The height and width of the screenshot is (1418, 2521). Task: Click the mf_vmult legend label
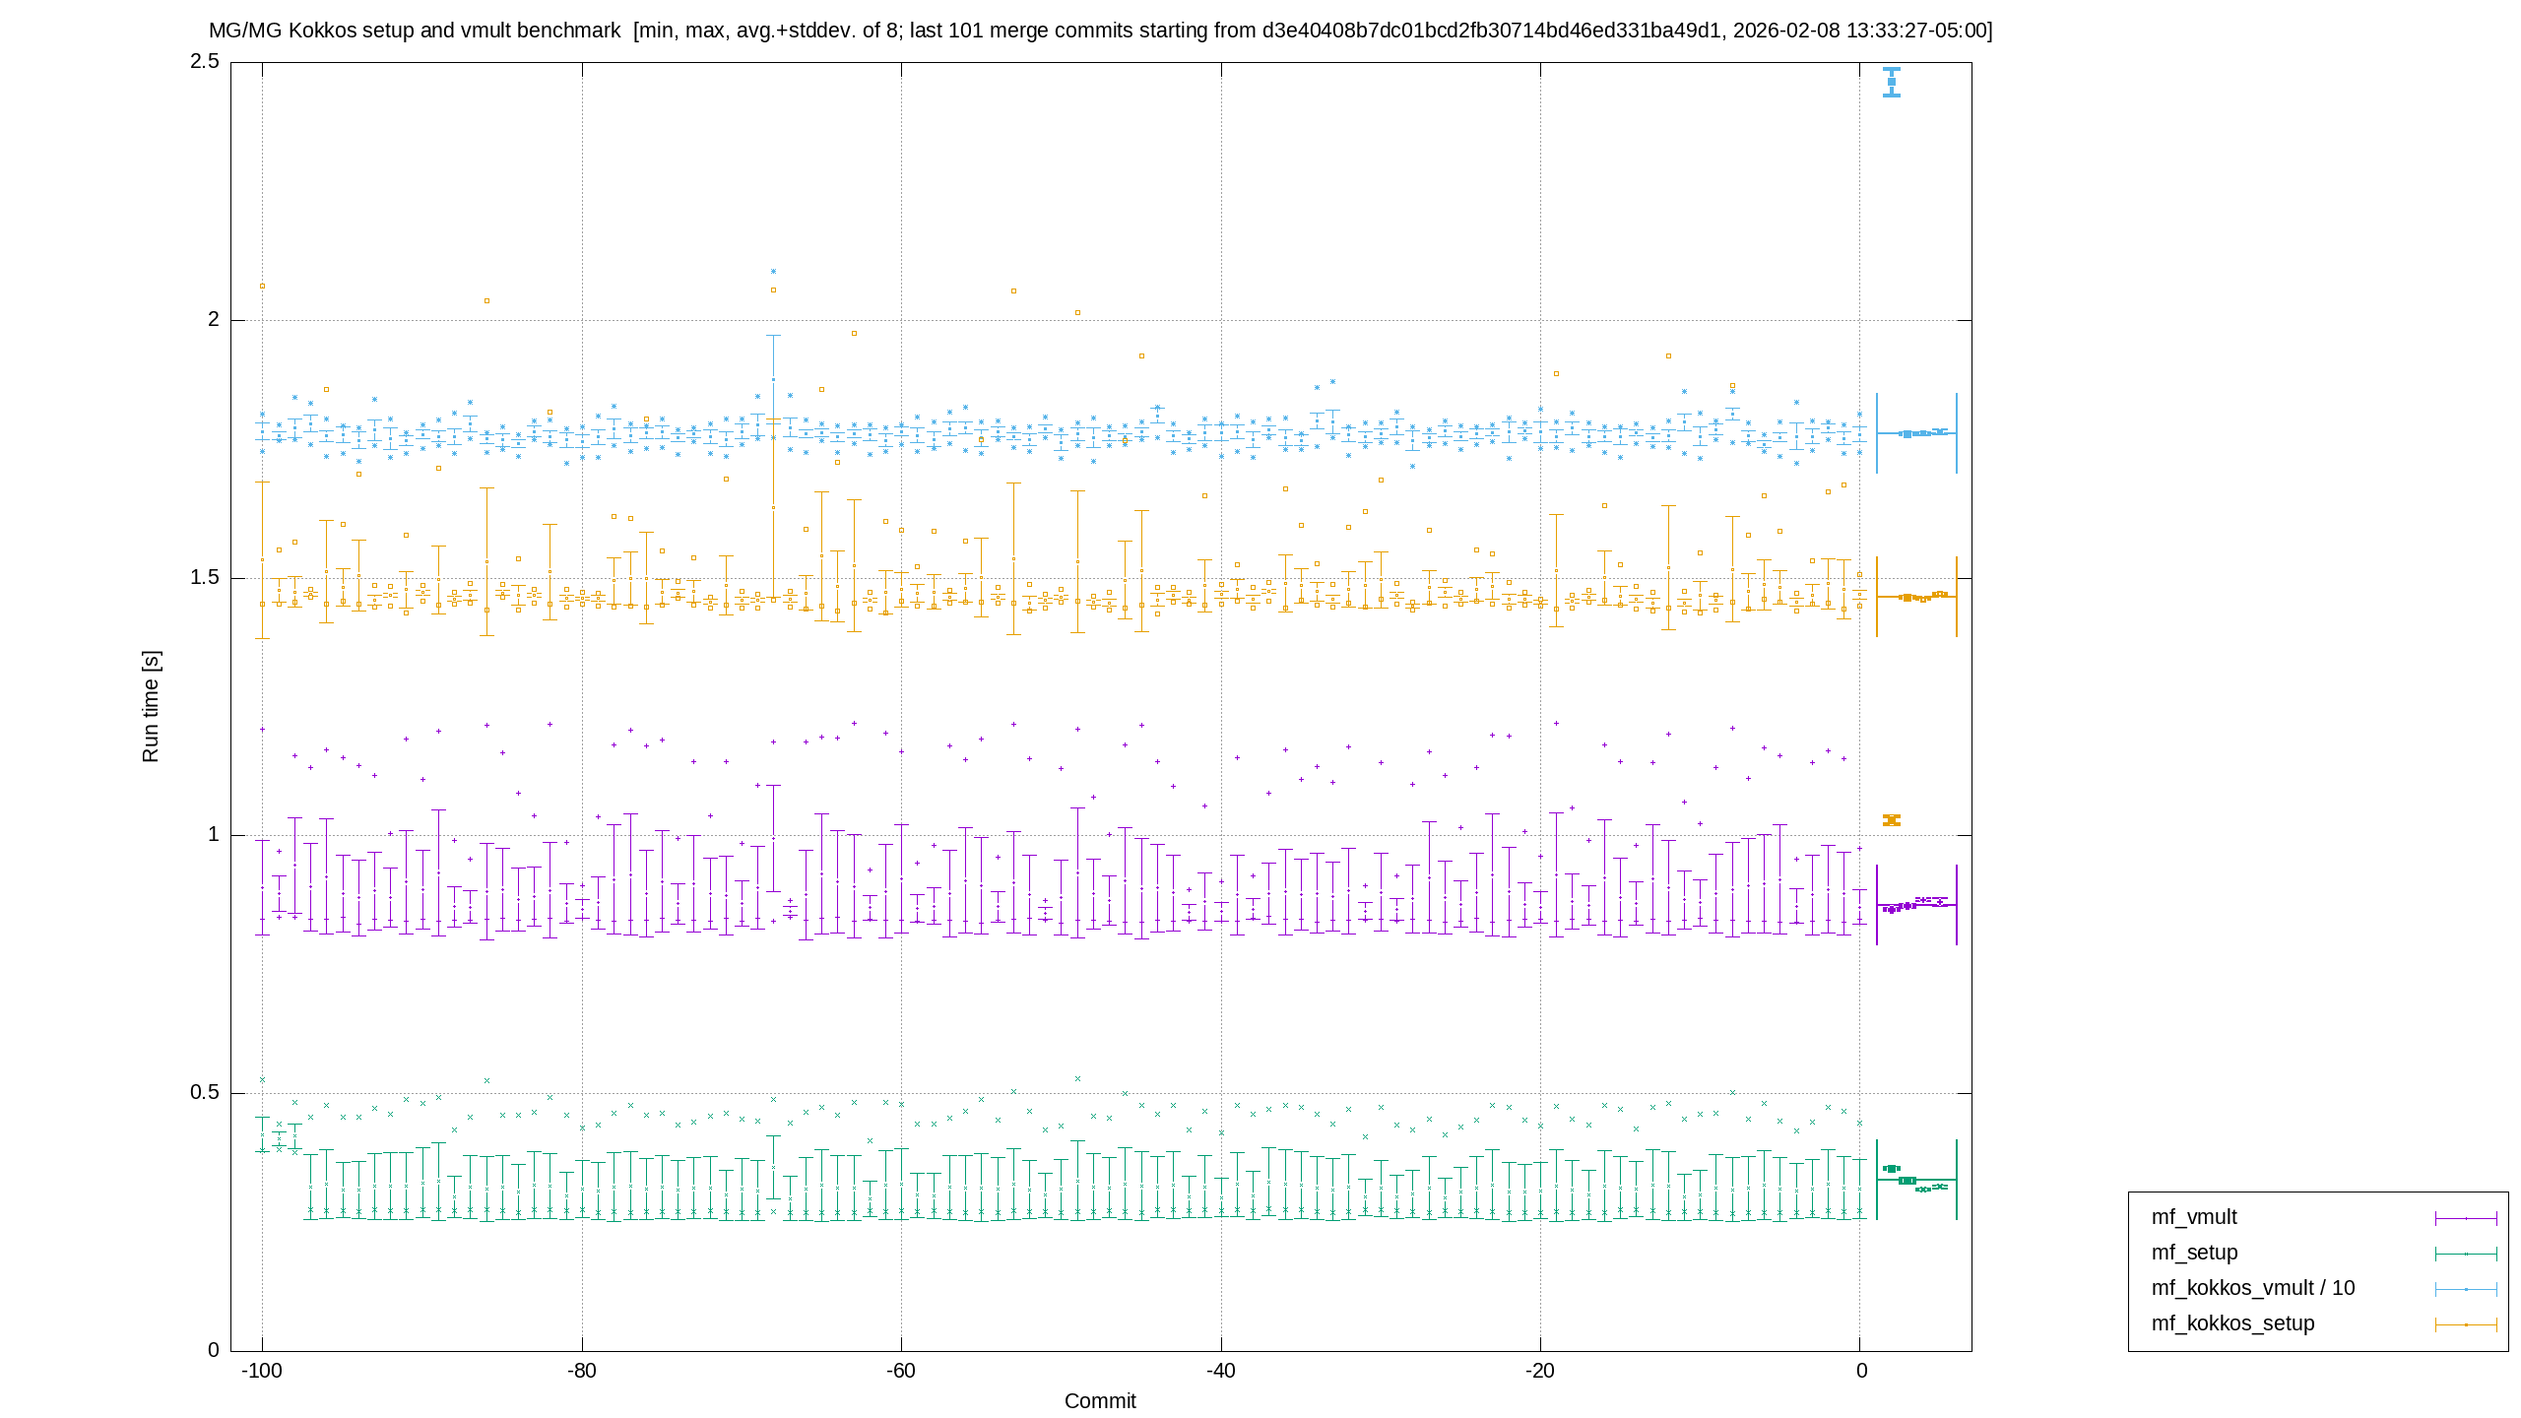click(2193, 1217)
